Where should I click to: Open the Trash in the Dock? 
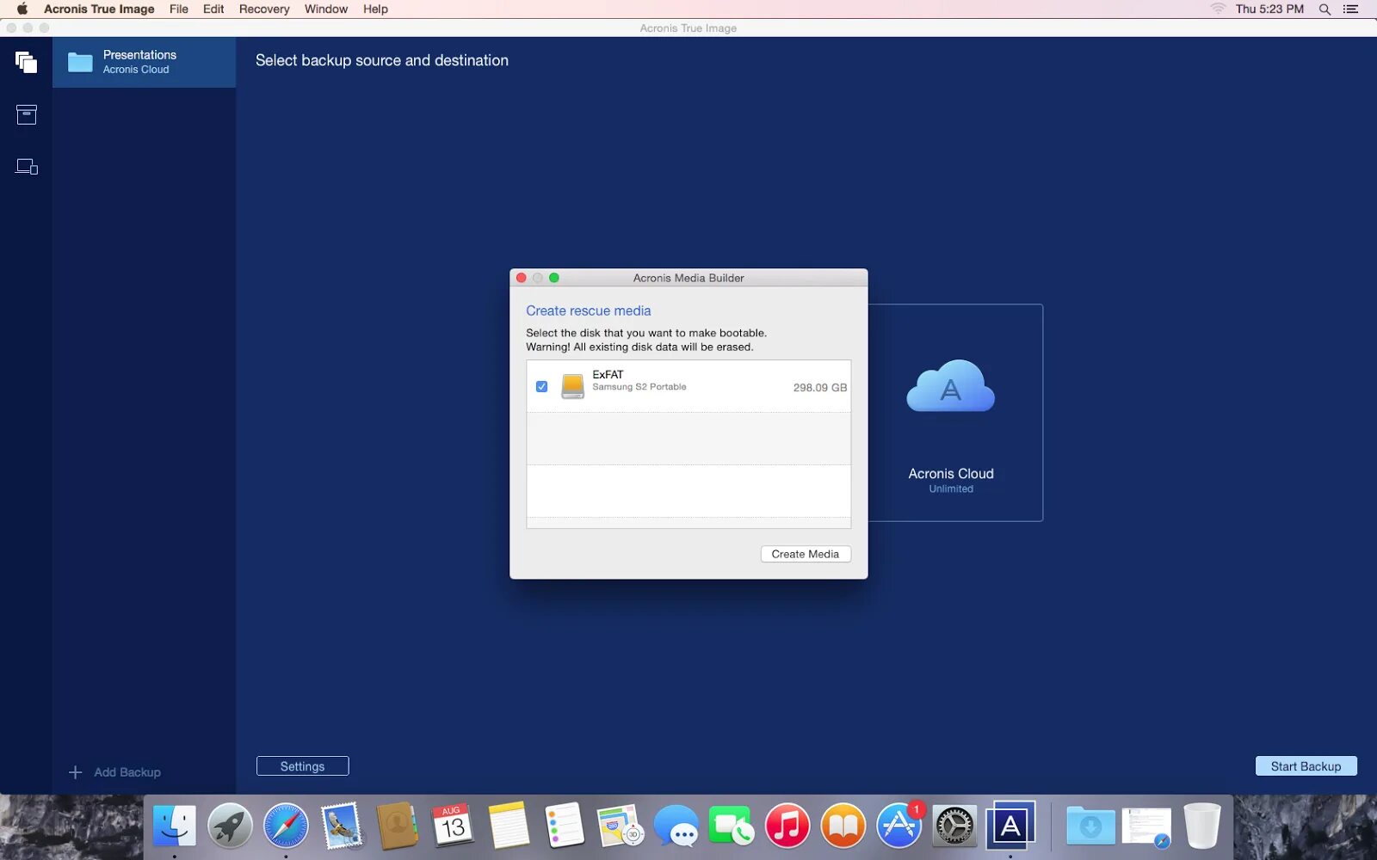(x=1202, y=826)
